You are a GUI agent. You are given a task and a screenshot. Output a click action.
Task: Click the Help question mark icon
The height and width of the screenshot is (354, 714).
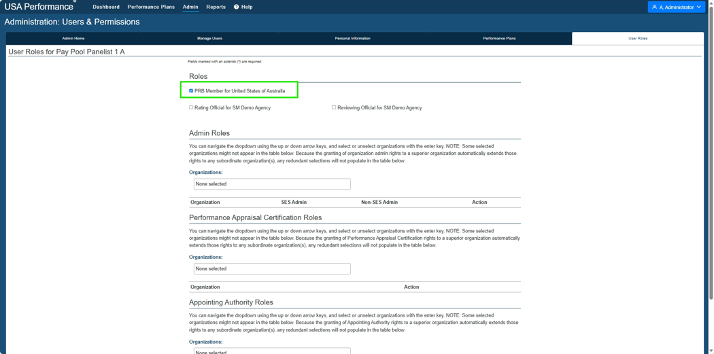pos(237,7)
